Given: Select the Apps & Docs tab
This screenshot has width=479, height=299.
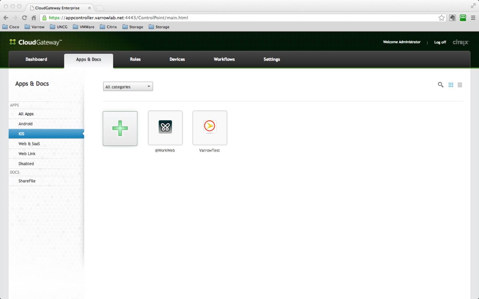Looking at the screenshot, I should click(x=89, y=61).
